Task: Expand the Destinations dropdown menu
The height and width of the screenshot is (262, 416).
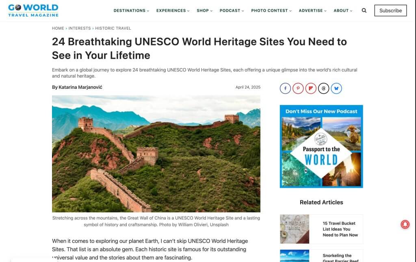Action: [x=130, y=11]
